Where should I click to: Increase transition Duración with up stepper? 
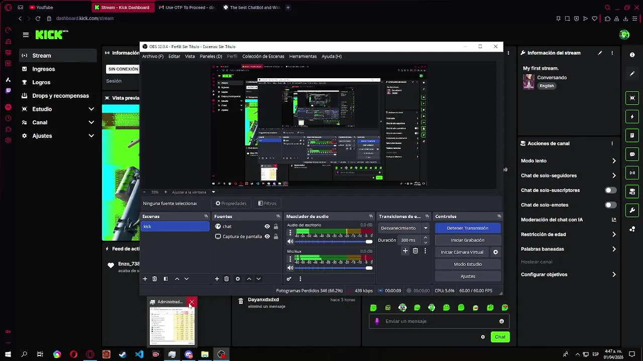pyautogui.click(x=425, y=238)
